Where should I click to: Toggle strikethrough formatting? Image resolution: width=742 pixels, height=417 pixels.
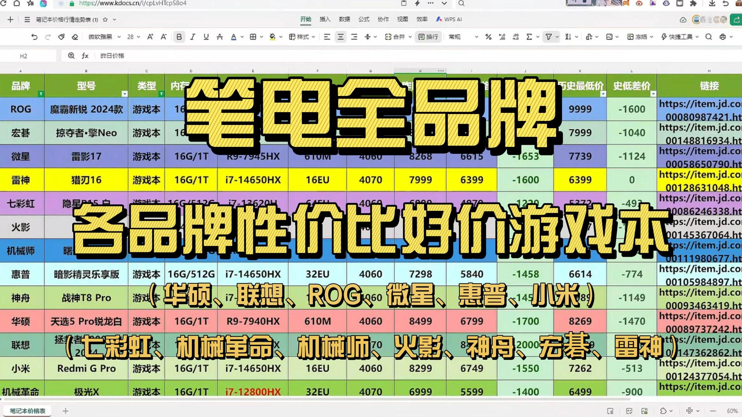click(220, 37)
